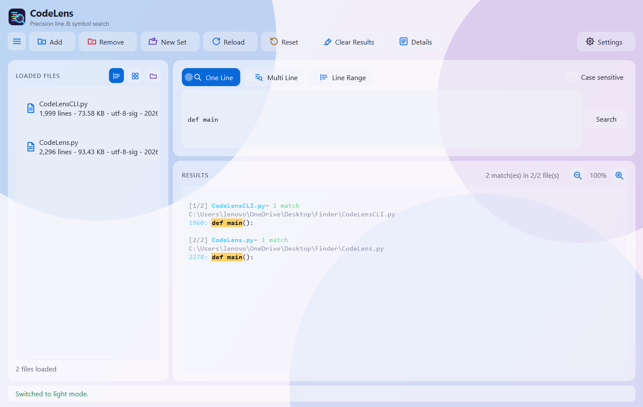This screenshot has height=407, width=643.
Task: Click the Search button
Action: tap(606, 119)
